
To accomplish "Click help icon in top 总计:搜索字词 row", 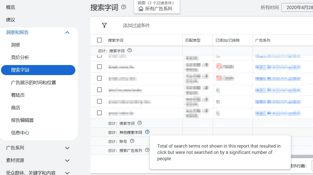I will coord(130,50).
